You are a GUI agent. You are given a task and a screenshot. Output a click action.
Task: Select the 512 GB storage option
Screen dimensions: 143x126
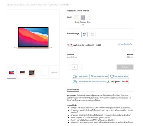pos(92,35)
